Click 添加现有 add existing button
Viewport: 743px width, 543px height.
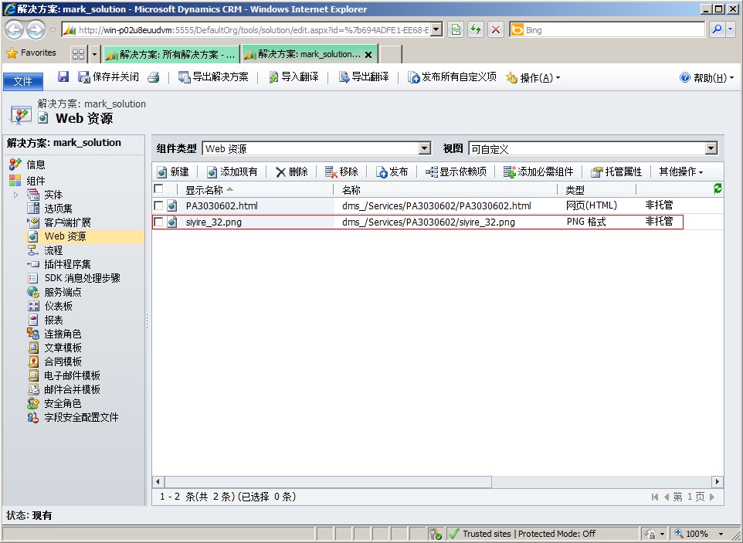pos(232,171)
